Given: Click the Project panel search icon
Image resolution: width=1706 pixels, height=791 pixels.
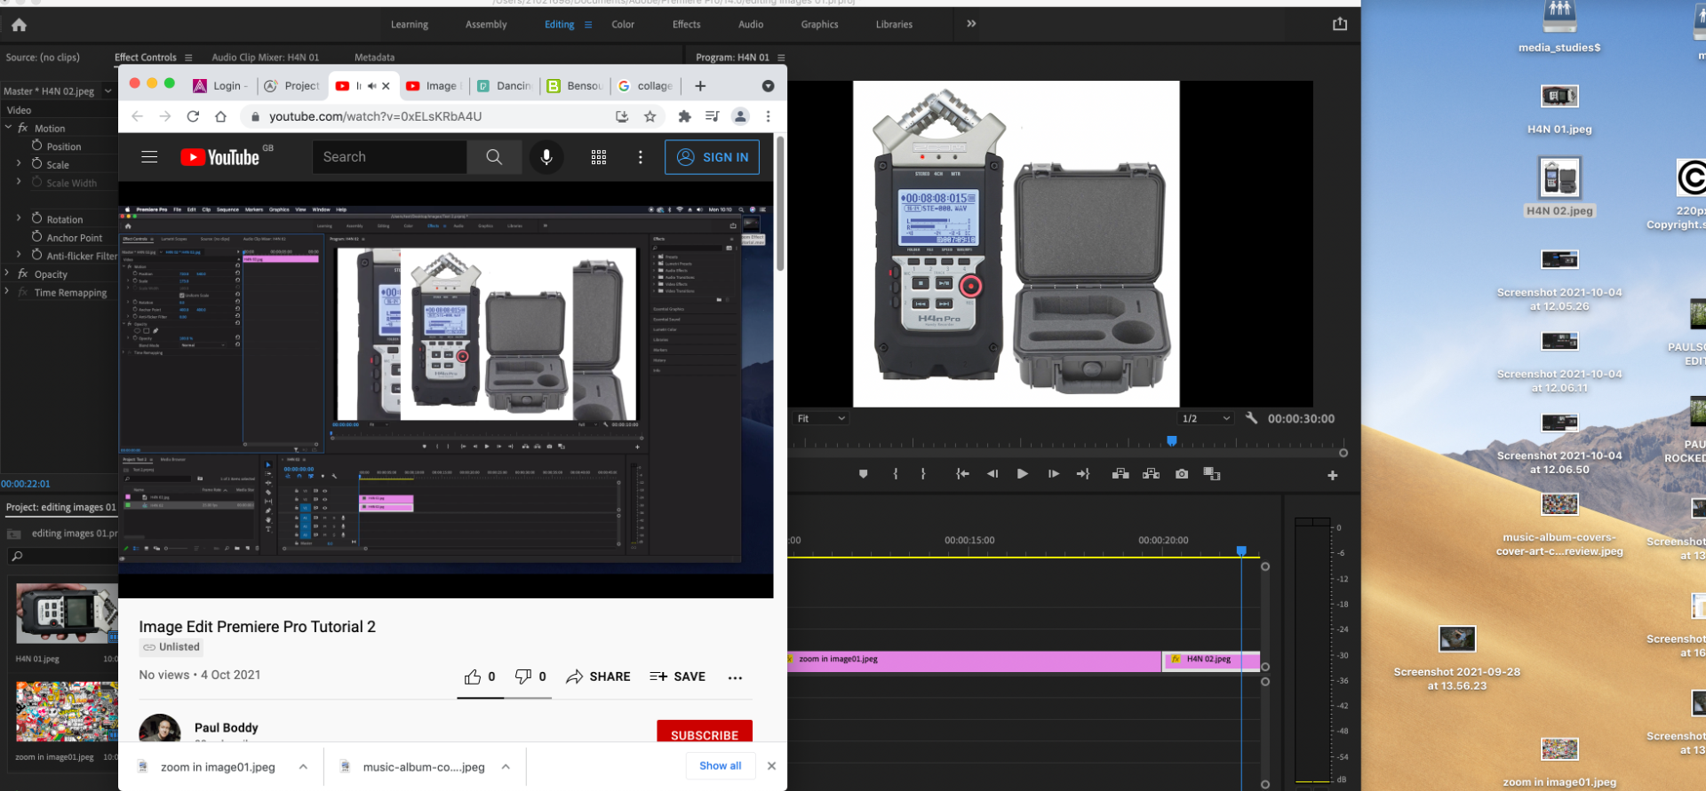Looking at the screenshot, I should pos(16,557).
